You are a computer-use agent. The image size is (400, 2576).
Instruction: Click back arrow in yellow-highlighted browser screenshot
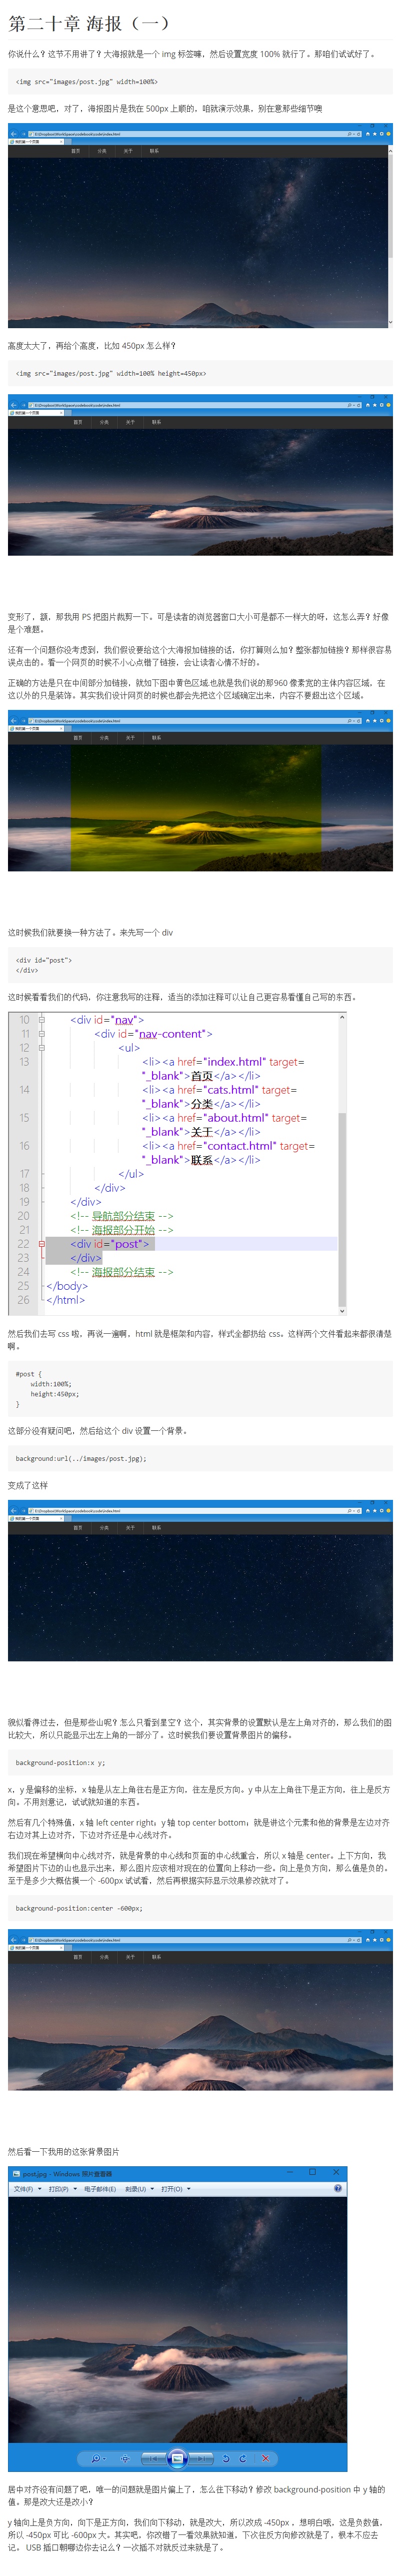(13, 721)
